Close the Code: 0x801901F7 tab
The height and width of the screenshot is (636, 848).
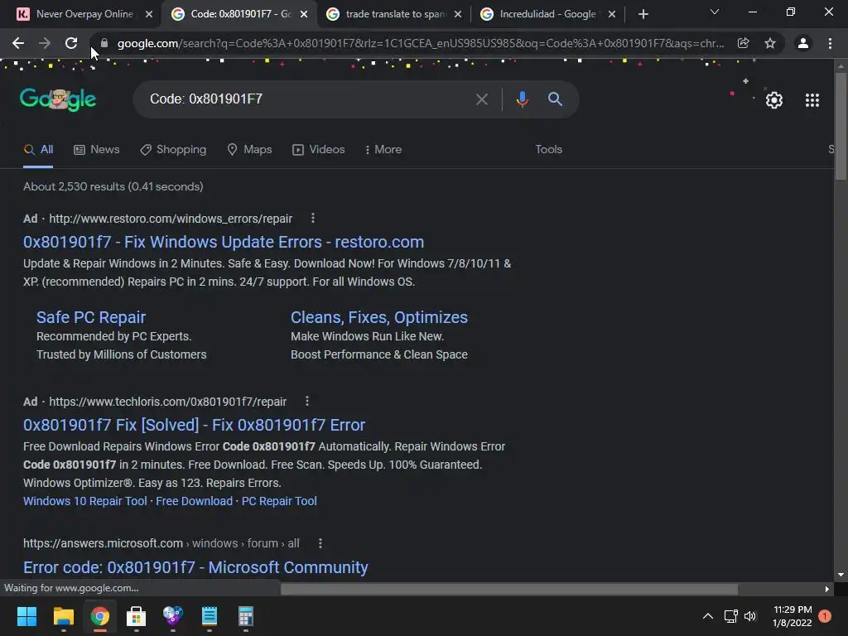pos(304,14)
